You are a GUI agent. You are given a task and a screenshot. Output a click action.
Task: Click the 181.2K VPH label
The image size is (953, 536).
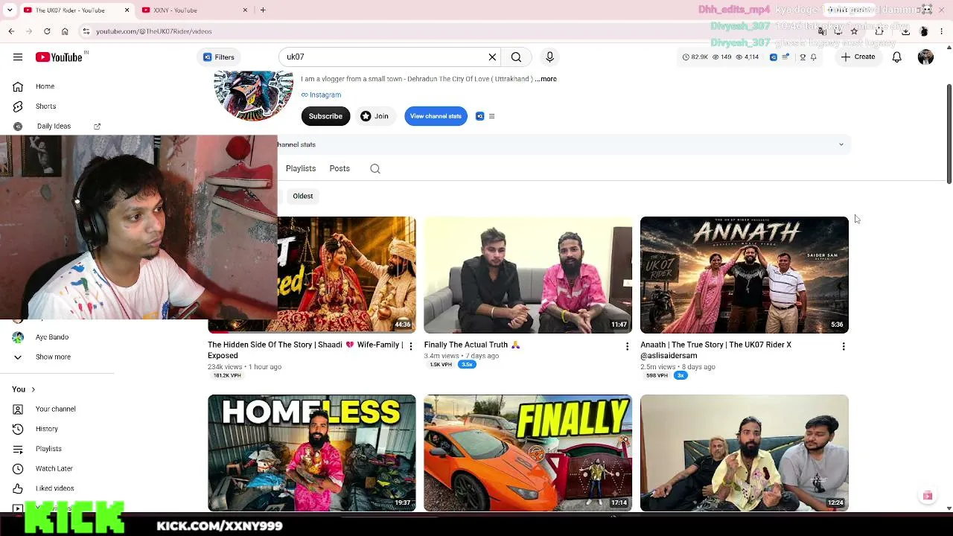point(227,376)
